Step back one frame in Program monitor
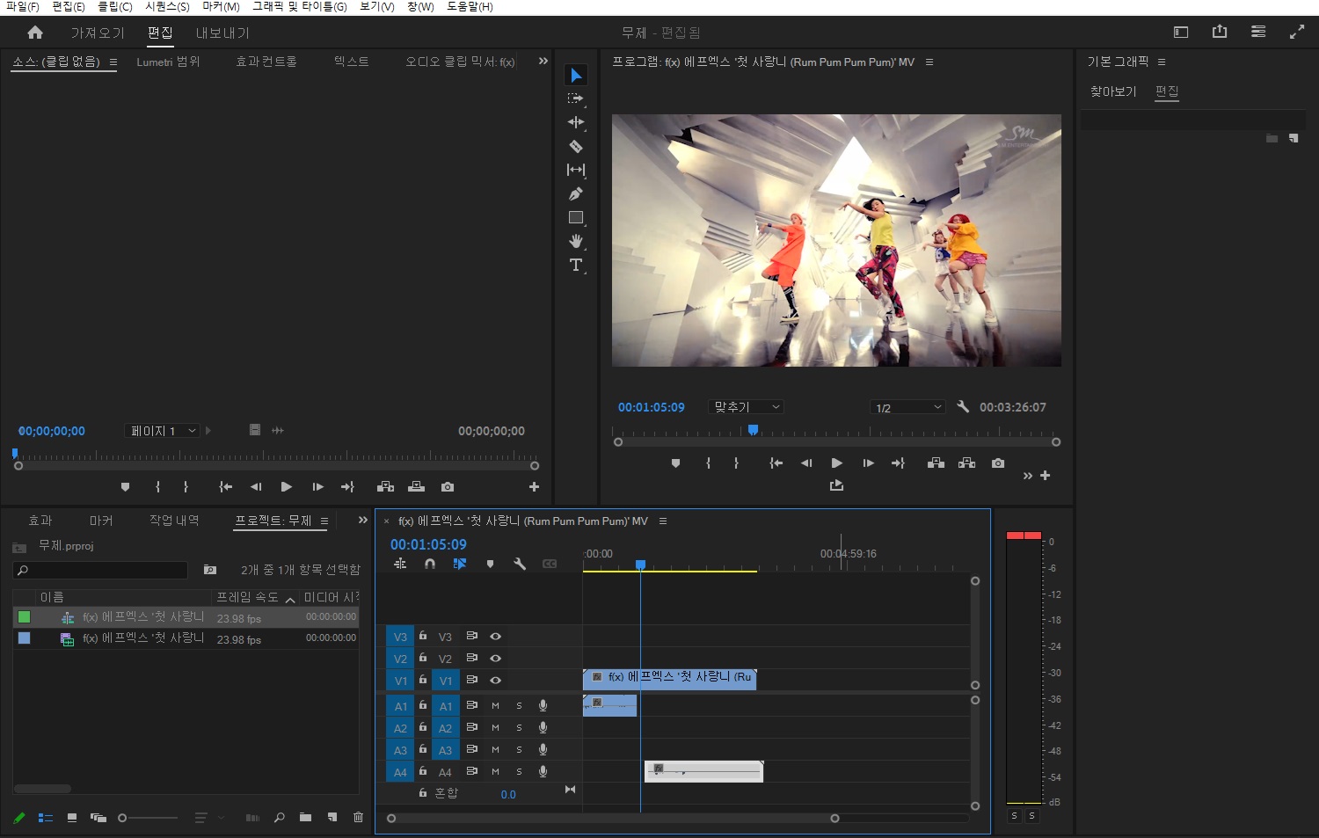The height and width of the screenshot is (838, 1319). point(806,463)
